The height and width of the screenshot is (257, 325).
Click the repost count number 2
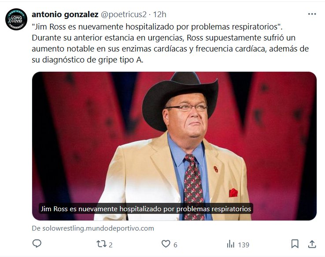pyautogui.click(x=111, y=245)
